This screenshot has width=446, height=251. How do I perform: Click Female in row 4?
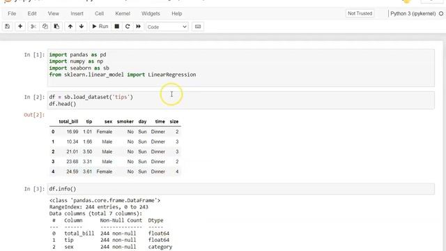105,172
